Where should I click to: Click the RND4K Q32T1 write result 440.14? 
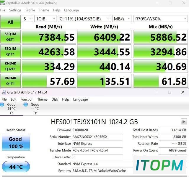[104, 66]
